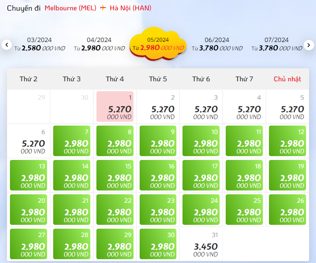Image resolution: width=316 pixels, height=263 pixels.
Task: Select the 04/2024 month tab
Action: tap(99, 44)
